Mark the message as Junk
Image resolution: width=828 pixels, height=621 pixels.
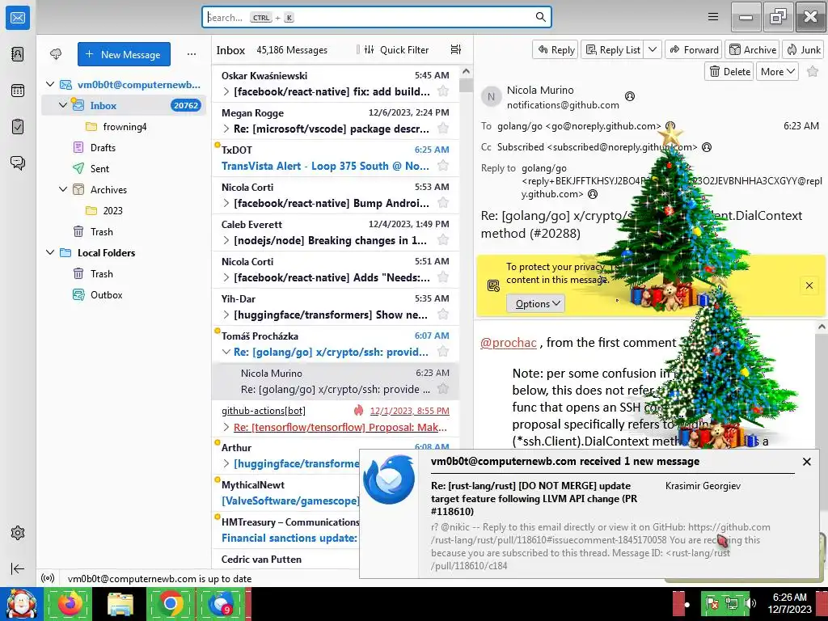[803, 49]
